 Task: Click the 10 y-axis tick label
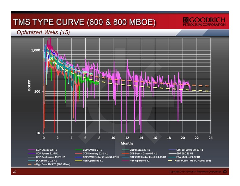tap(38, 133)
